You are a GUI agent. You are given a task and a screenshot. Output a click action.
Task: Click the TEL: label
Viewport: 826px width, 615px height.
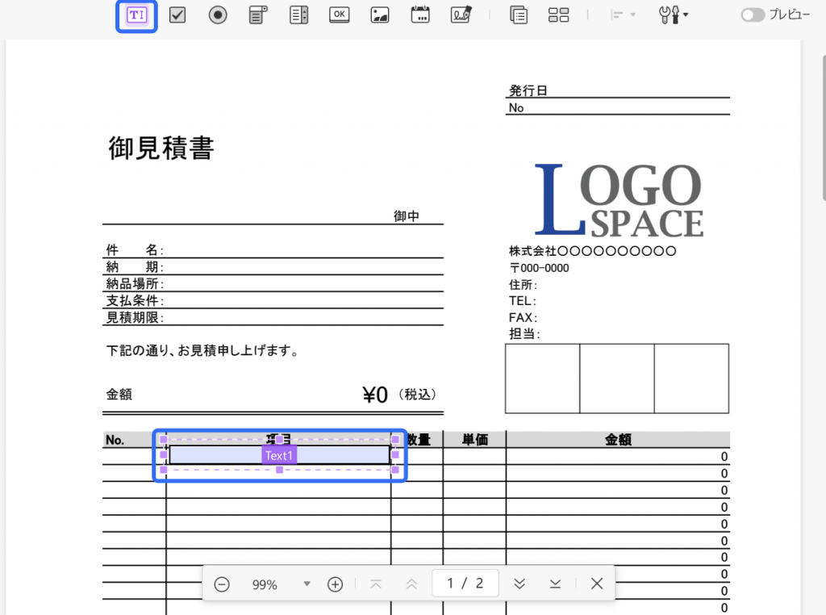coord(523,301)
